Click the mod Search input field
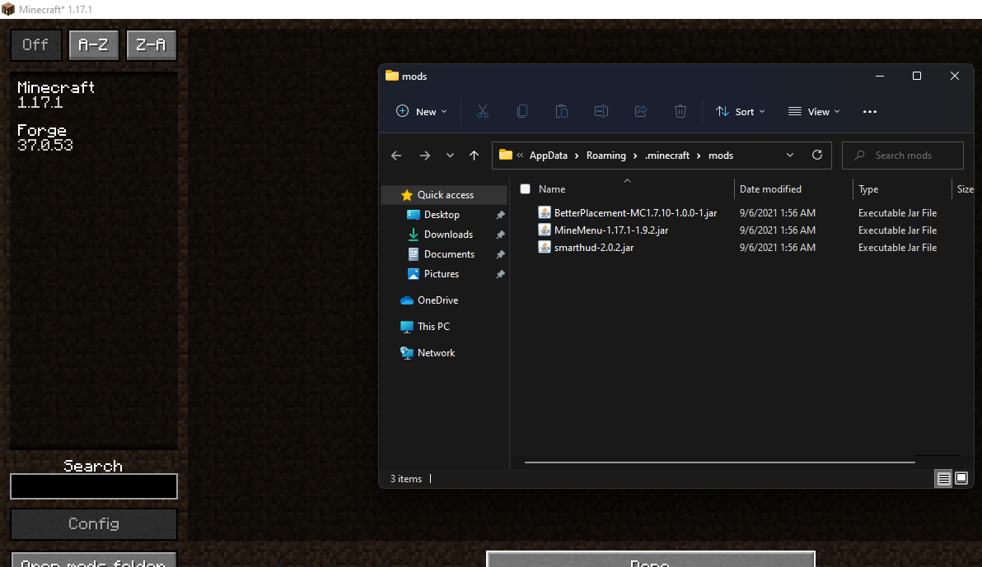The width and height of the screenshot is (982, 567). tap(93, 486)
